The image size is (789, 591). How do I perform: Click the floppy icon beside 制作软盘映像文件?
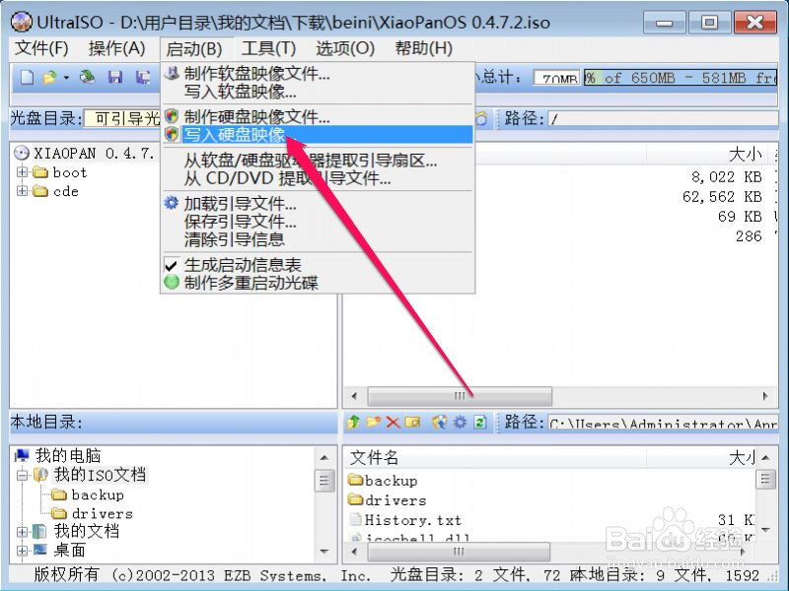pos(172,73)
